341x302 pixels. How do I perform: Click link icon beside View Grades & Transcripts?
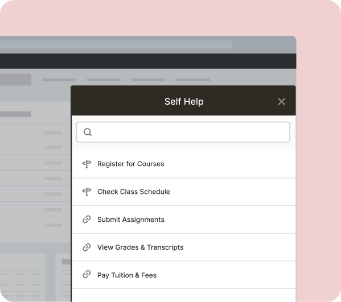tap(87, 247)
